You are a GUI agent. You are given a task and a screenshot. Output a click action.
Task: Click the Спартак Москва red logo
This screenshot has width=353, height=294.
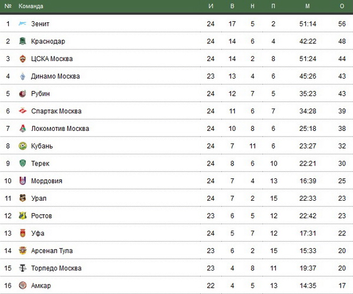point(22,111)
